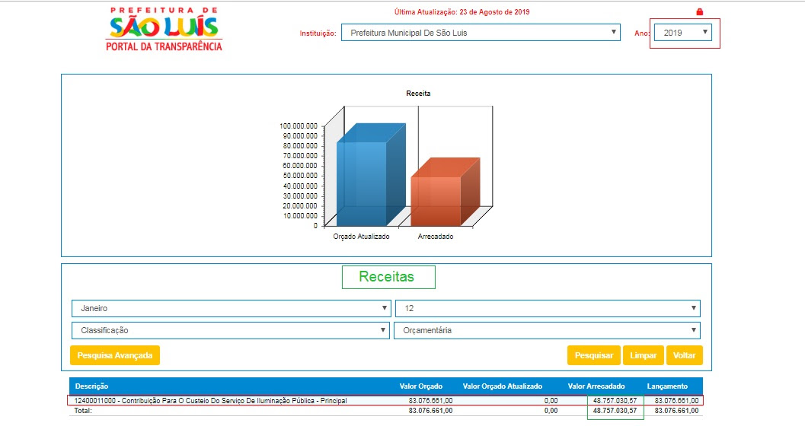The height and width of the screenshot is (426, 805).
Task: Sort by the Valor Orçado Atualizado column header
Action: pos(502,386)
